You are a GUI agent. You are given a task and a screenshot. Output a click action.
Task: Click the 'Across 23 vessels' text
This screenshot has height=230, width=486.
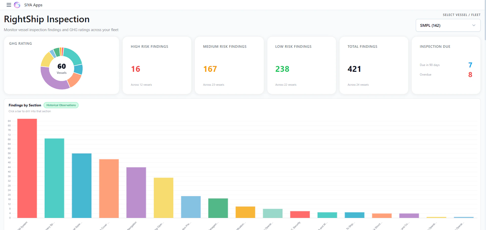pyautogui.click(x=214, y=85)
